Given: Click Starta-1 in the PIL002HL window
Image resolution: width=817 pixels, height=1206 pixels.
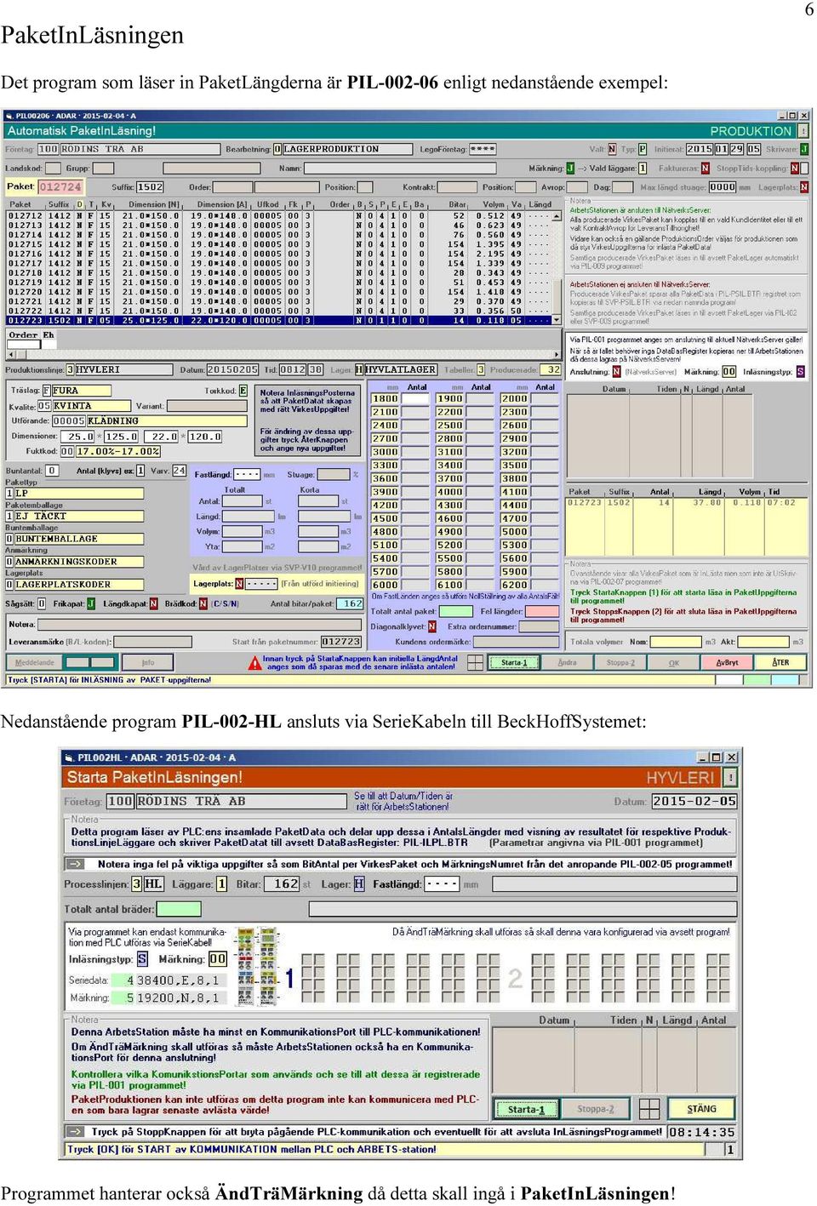Looking at the screenshot, I should [525, 1109].
